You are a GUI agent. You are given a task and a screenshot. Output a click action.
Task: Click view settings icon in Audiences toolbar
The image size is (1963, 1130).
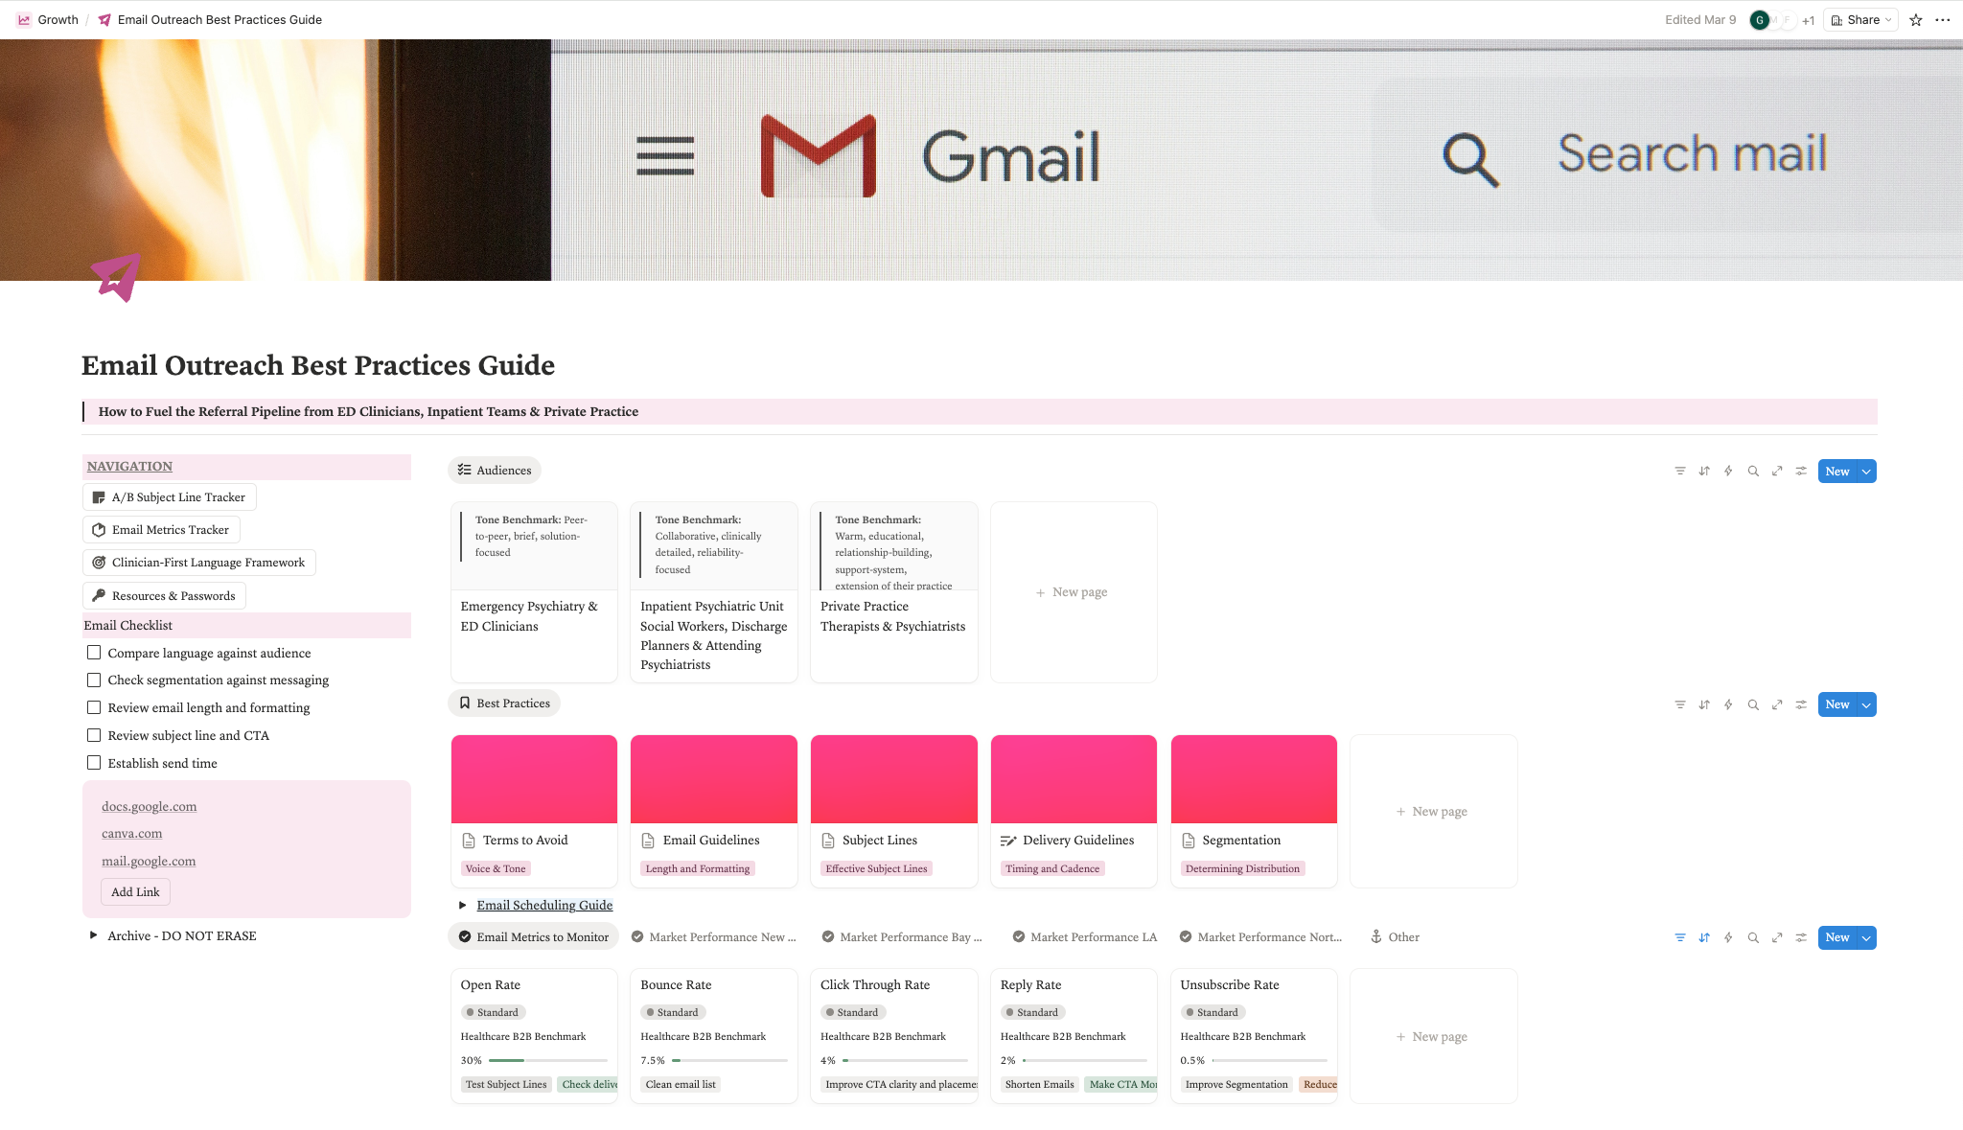1801,472
